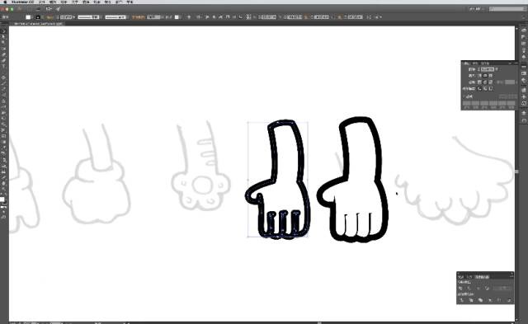Select the Pen tool

(x=3, y=54)
